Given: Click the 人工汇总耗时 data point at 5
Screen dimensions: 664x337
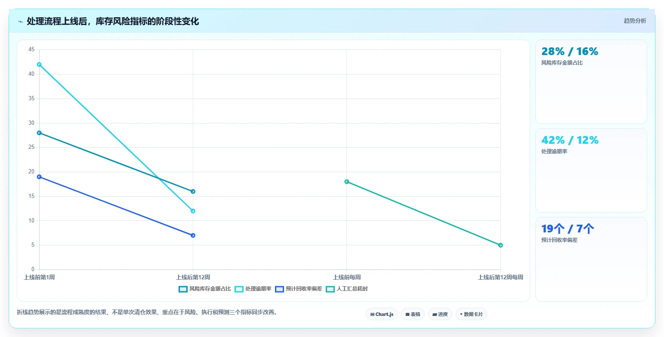Looking at the screenshot, I should (500, 245).
